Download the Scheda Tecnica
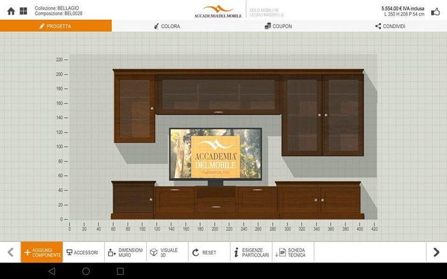The width and height of the screenshot is (447, 279). pos(292,252)
